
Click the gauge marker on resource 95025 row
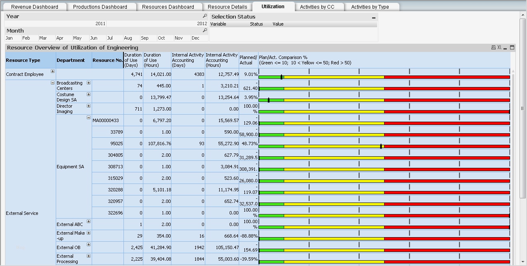tap(381, 146)
